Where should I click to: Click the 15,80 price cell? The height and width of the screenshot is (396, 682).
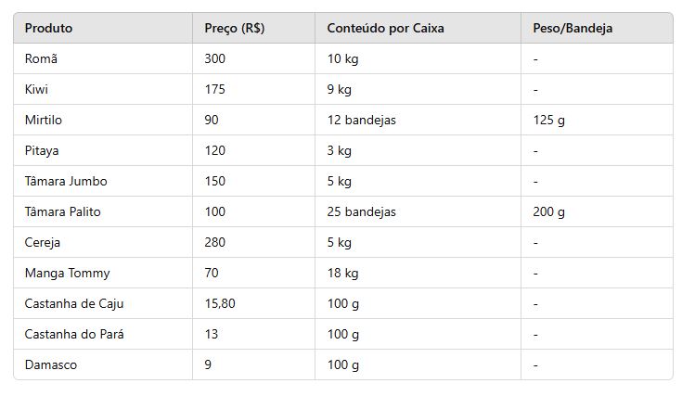(220, 303)
